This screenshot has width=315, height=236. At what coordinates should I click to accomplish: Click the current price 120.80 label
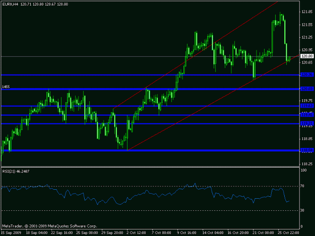click(307, 56)
